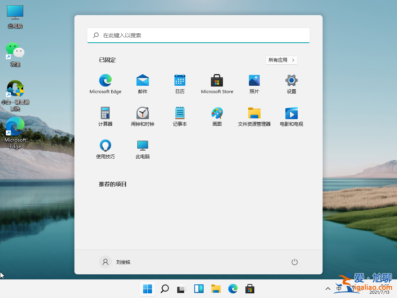397x298 pixels.
Task: Open the 电影和电视 movies app
Action: click(291, 114)
